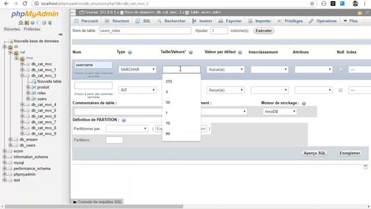Screen dimensions: 371x209
Task: Expand the db_cat_mvc_4 database node
Action: coord(22,105)
